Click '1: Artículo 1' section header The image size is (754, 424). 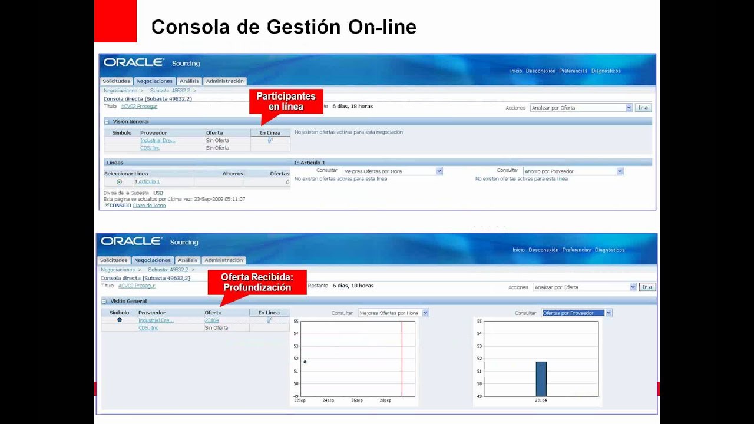pos(309,163)
